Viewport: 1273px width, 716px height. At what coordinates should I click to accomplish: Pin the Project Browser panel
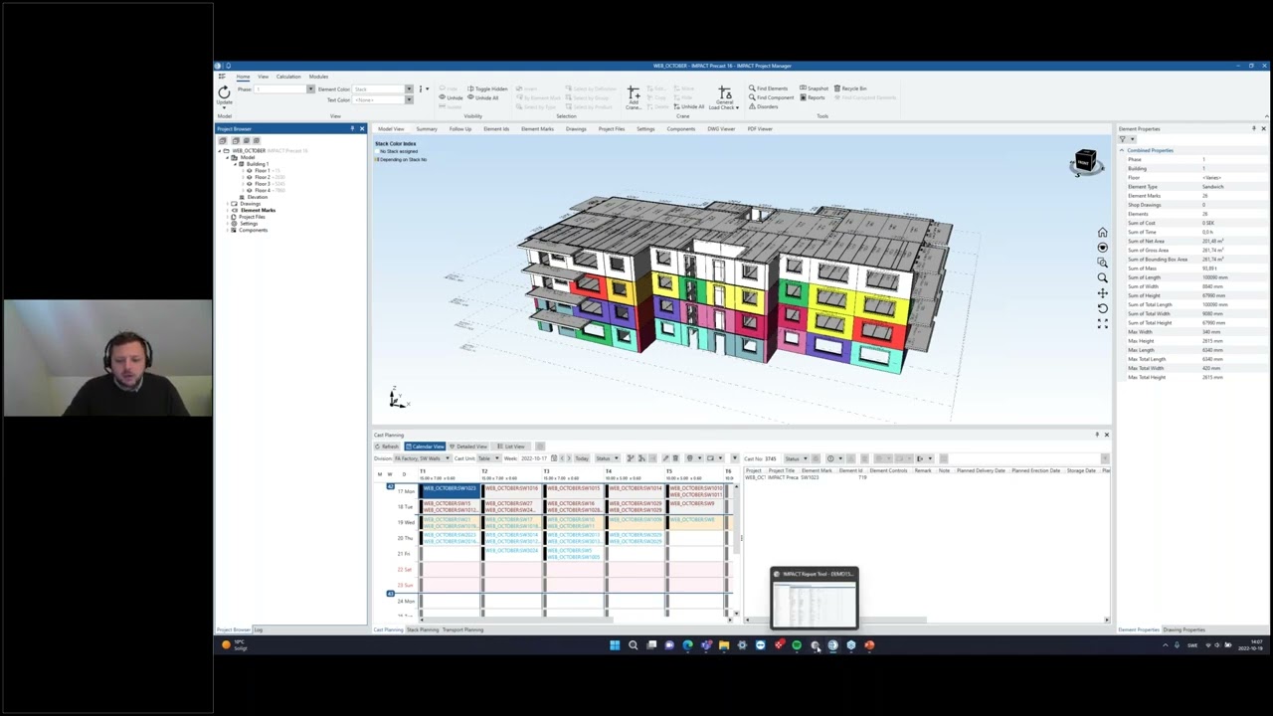(352, 128)
